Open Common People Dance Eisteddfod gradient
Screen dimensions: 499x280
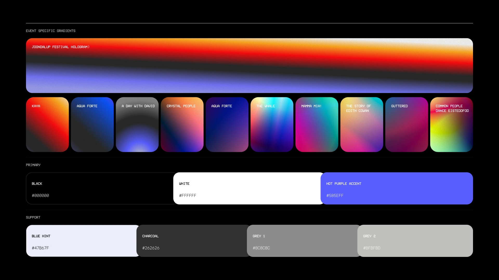pos(451,124)
